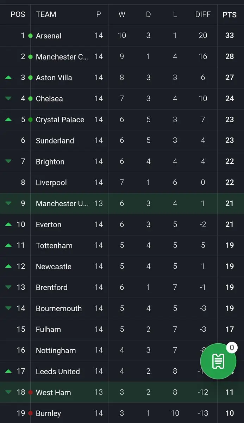Screen dimensions: 244x423
Task: Select the Manchester United highlighted row
Action: tap(62, 203)
